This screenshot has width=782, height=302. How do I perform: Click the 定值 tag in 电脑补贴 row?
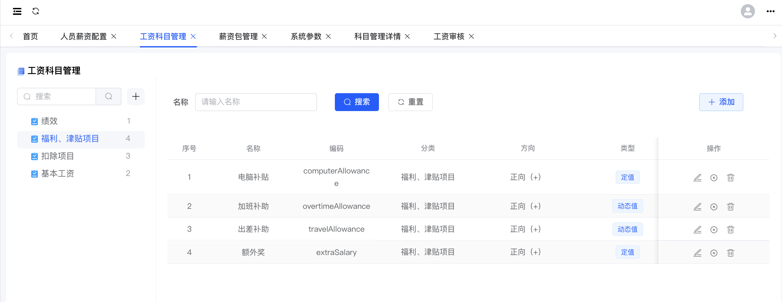(627, 177)
